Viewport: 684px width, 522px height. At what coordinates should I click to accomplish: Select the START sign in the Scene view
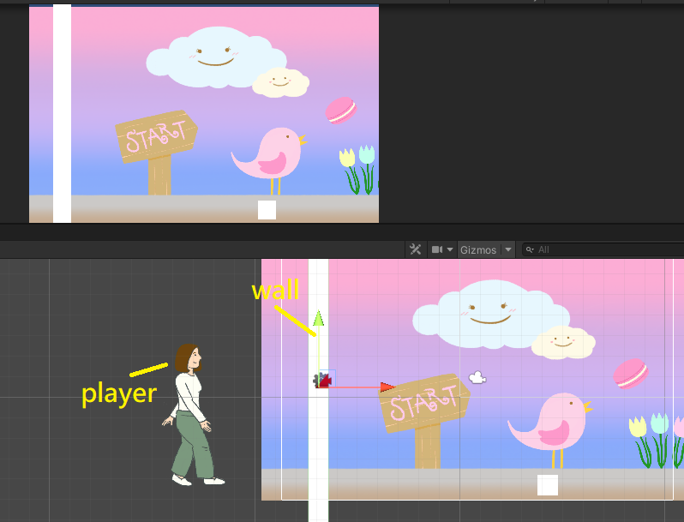423,405
